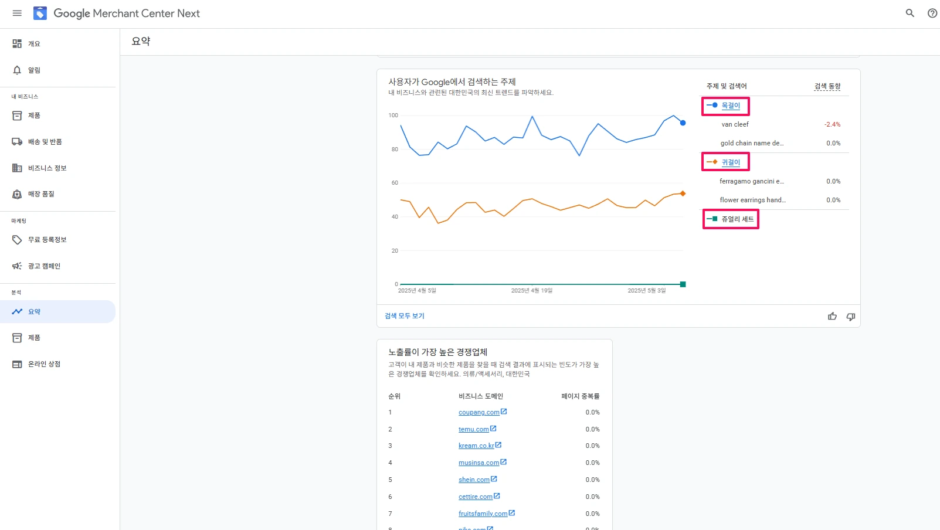Click the Google Merchant Center logo

40,13
